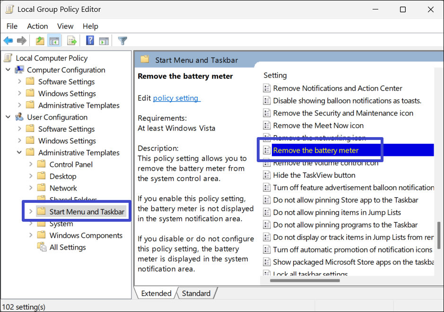Open Help using the question mark icon

90,41
